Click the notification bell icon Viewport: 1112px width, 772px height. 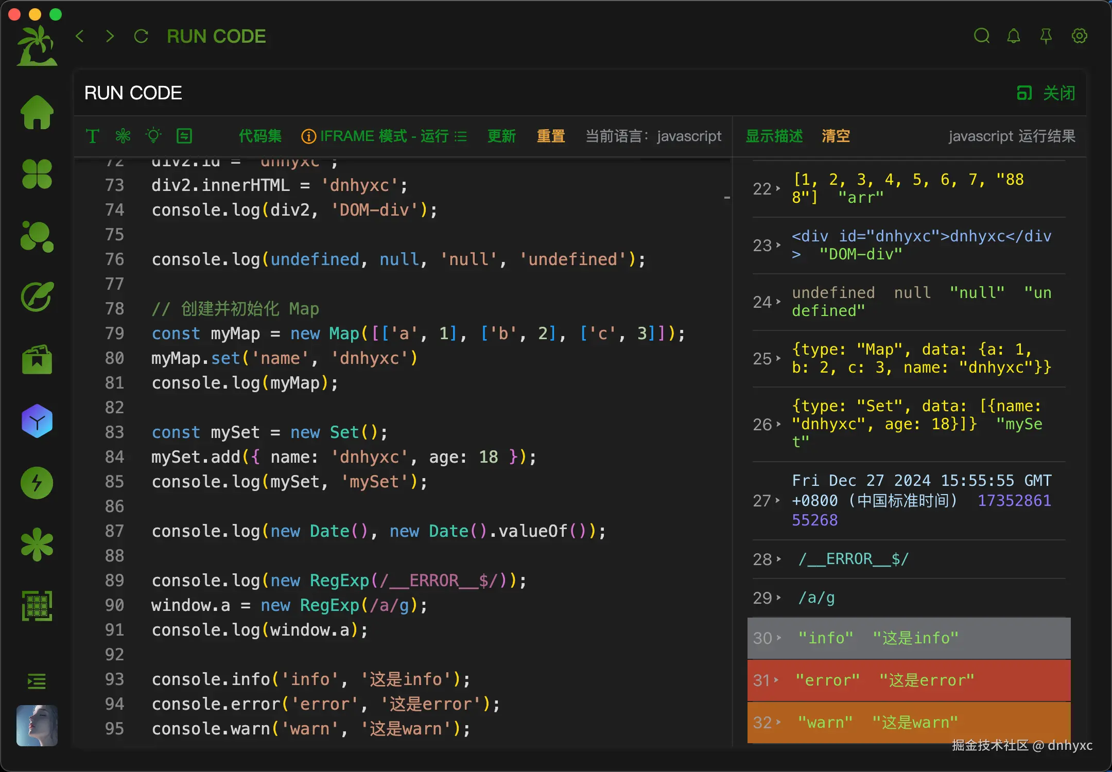tap(1014, 36)
